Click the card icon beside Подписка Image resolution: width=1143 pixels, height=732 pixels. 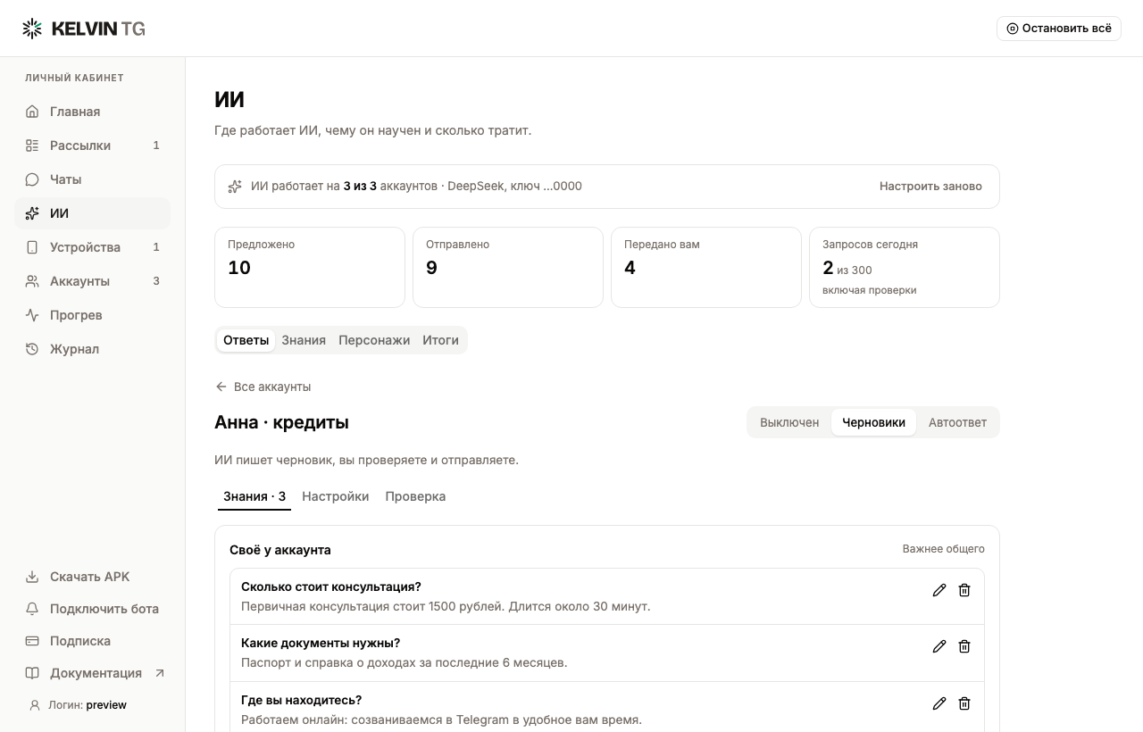[x=32, y=641]
